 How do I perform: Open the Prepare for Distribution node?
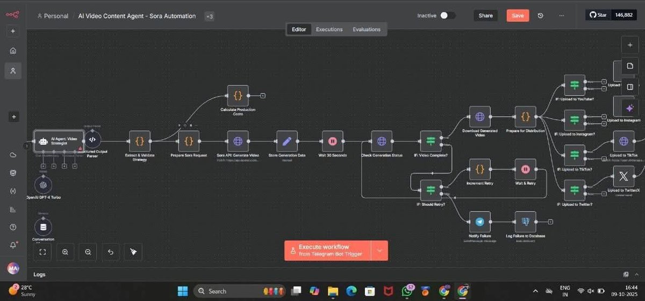coord(525,116)
